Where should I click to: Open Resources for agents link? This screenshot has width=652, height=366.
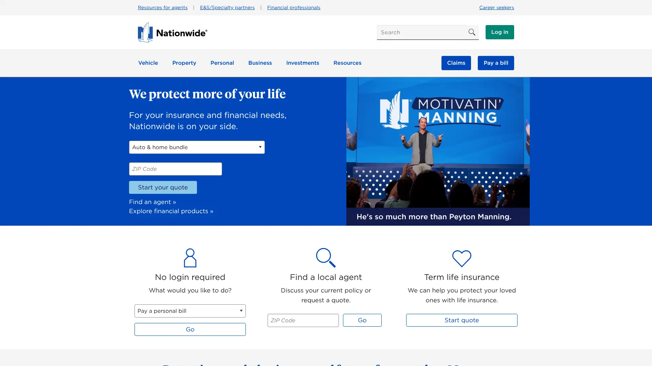pyautogui.click(x=163, y=7)
